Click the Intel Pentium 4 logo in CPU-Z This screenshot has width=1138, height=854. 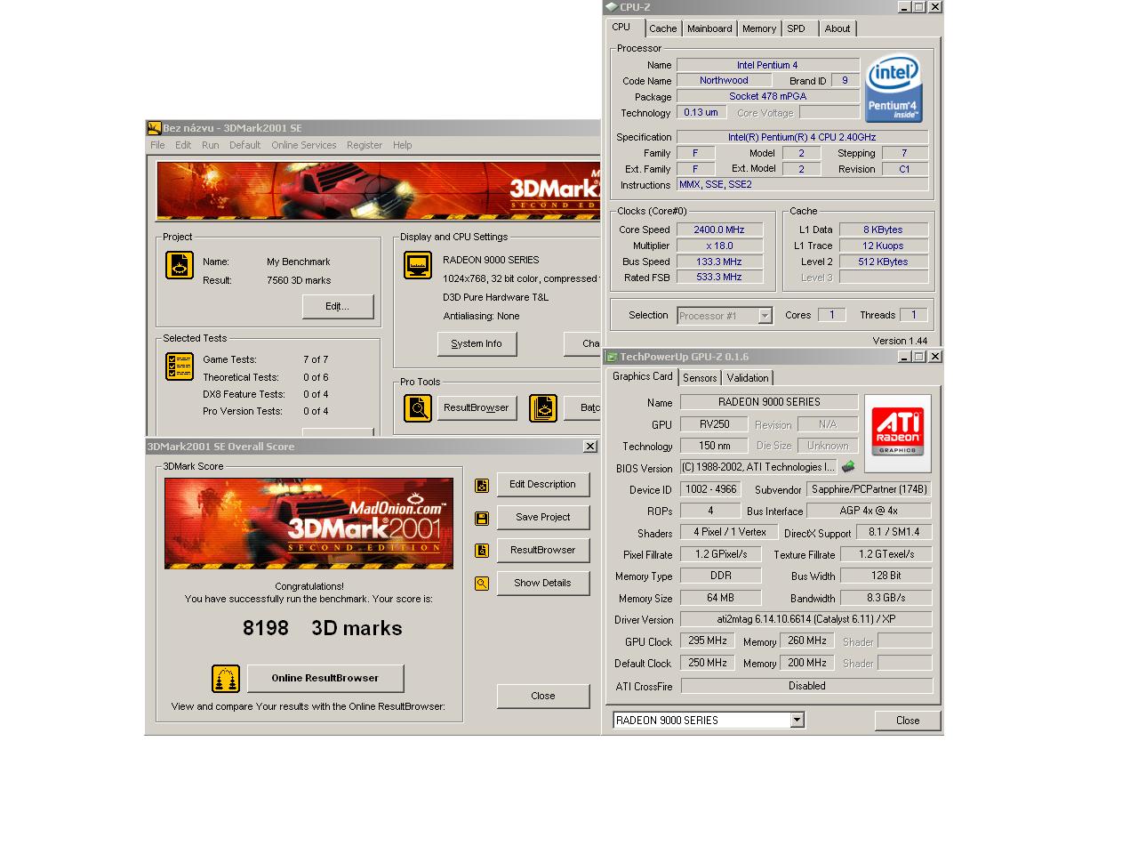pos(894,89)
